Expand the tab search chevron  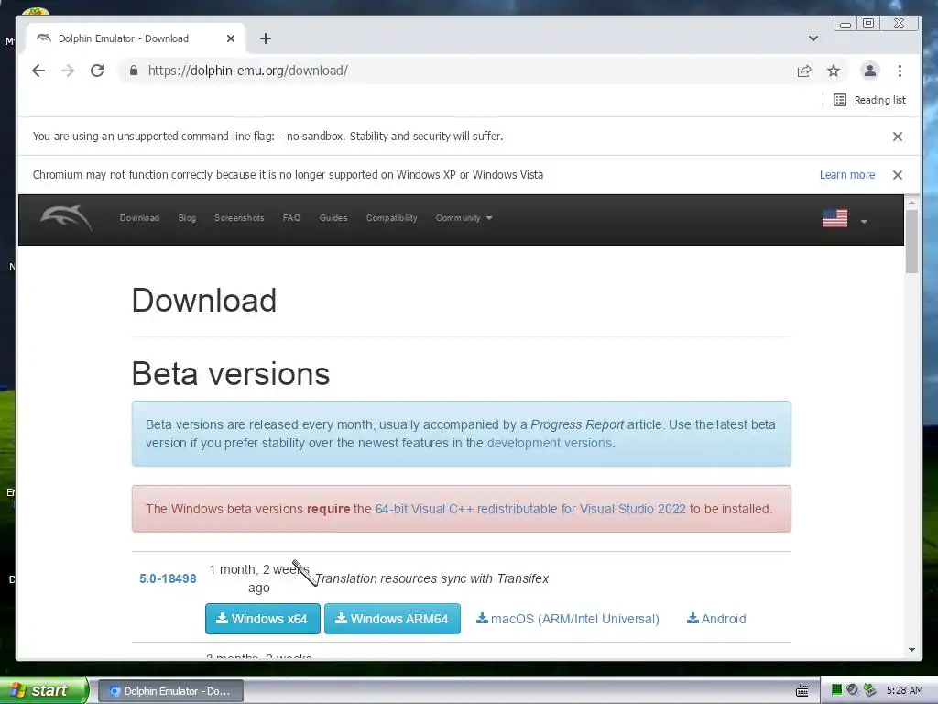(x=813, y=38)
